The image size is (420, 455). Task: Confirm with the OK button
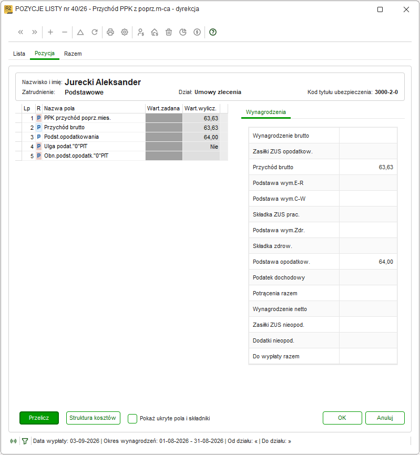click(x=342, y=418)
